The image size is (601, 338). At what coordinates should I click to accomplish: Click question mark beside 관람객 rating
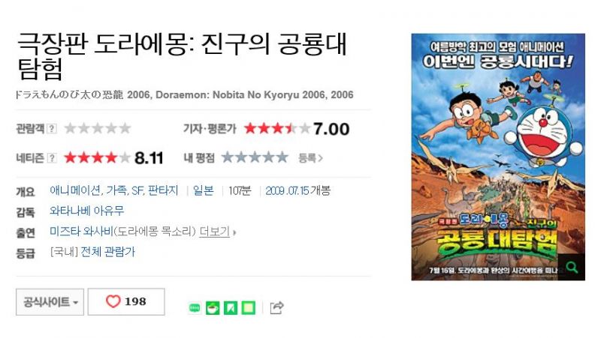[x=52, y=128]
